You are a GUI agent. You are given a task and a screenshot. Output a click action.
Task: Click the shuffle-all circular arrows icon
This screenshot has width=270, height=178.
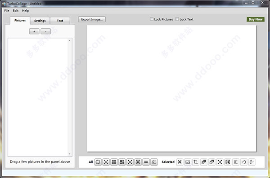coord(98,162)
